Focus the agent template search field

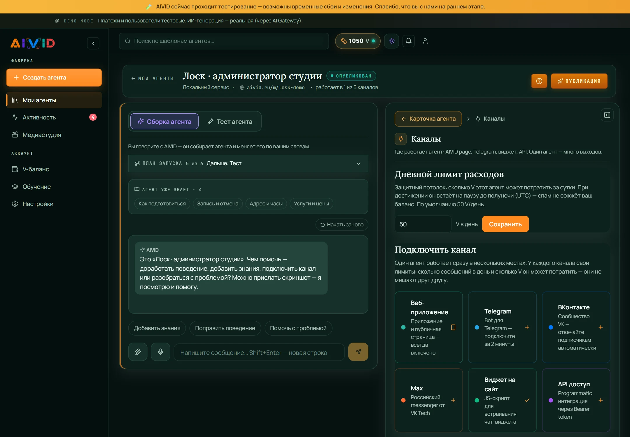click(x=224, y=41)
